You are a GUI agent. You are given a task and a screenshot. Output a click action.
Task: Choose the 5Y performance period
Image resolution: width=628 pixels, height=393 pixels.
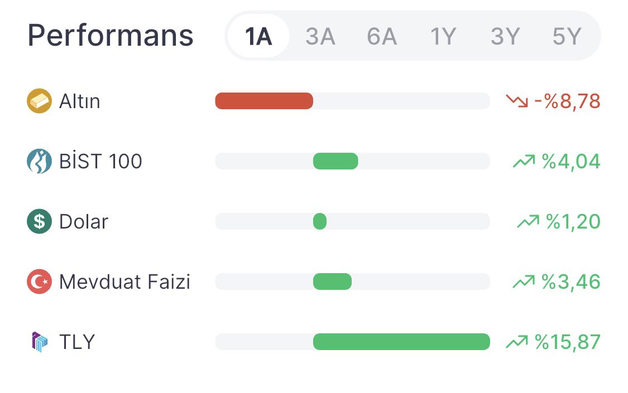[567, 36]
